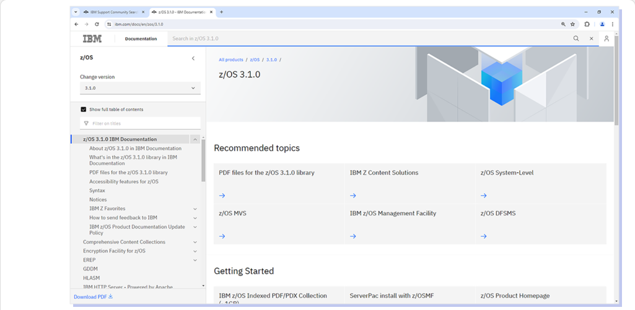This screenshot has width=635, height=310.
Task: Open ServerPac install with z/OSMF card
Action: click(x=410, y=295)
